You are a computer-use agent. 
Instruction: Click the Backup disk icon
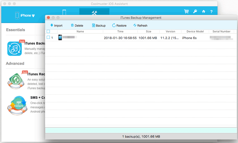click(x=94, y=25)
